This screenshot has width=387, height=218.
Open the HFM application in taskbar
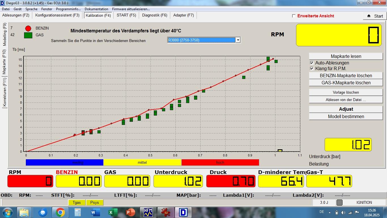pyautogui.click(x=148, y=212)
